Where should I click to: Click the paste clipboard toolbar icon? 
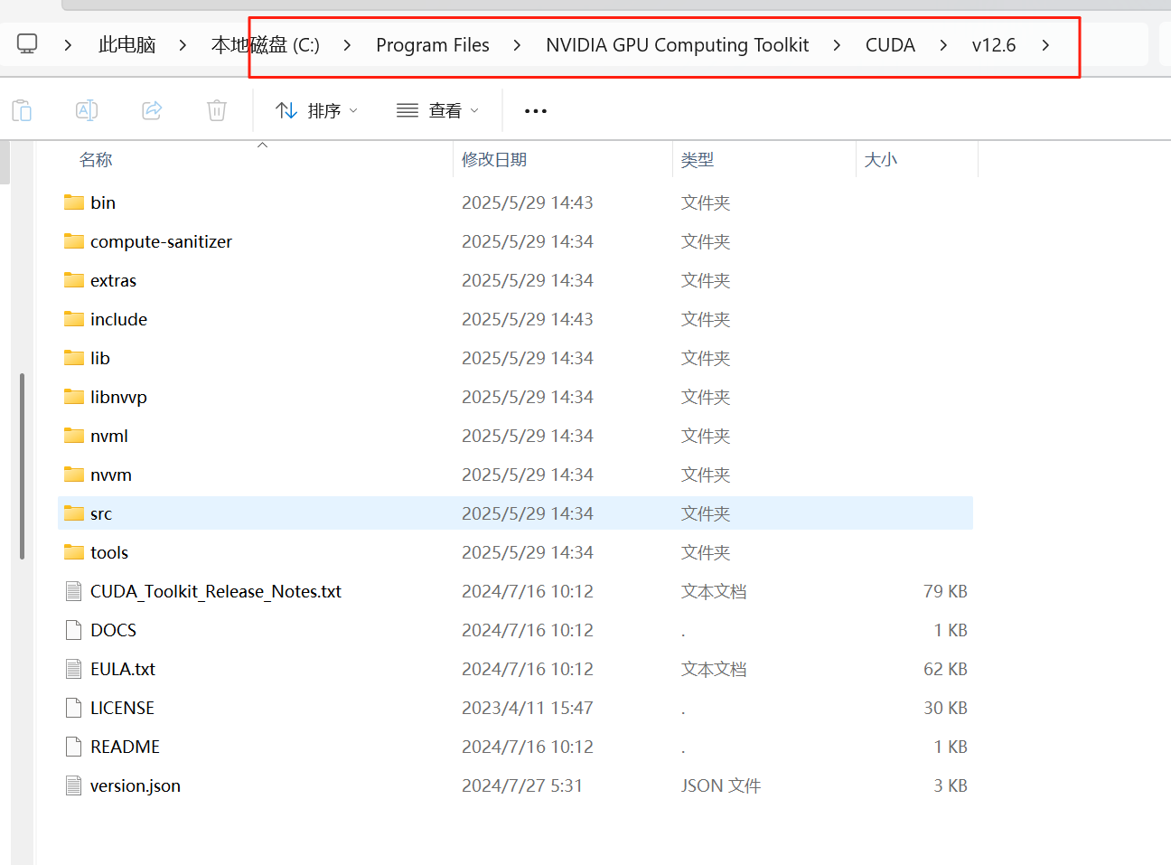tap(22, 110)
